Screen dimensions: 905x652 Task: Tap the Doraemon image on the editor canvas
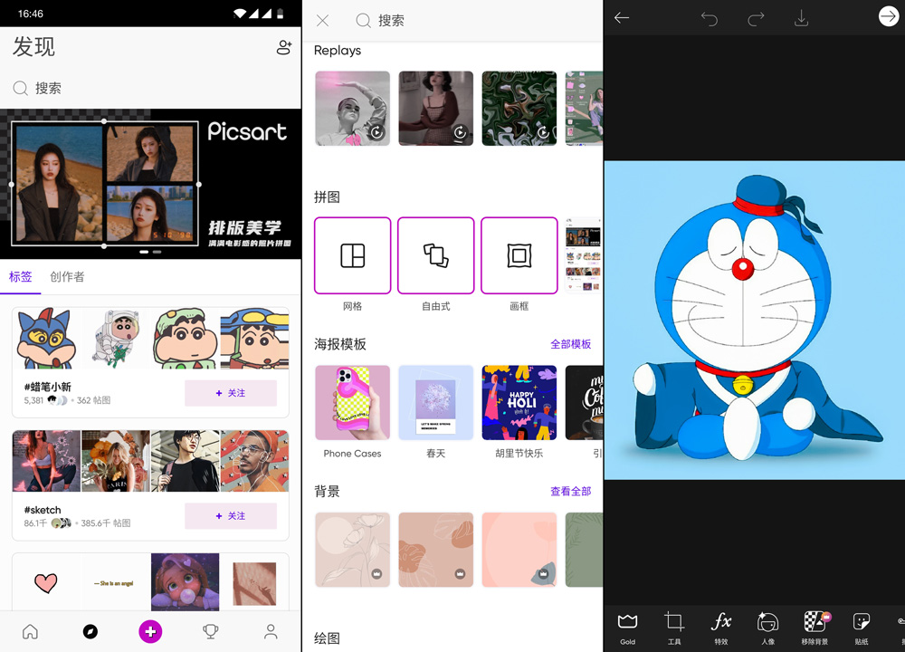755,320
